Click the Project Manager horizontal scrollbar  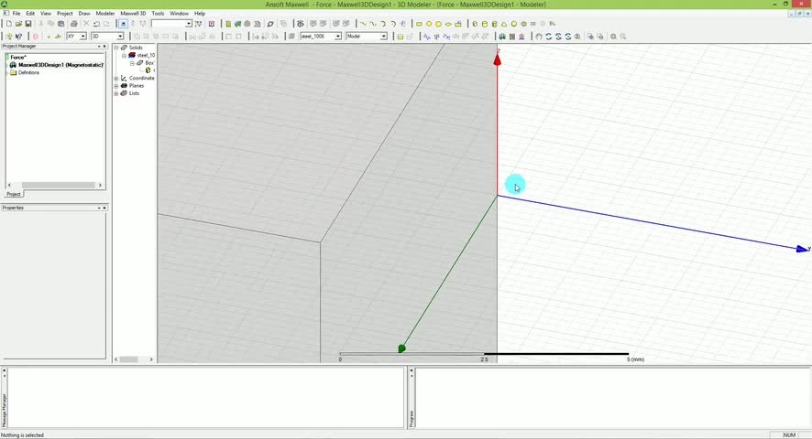54,185
